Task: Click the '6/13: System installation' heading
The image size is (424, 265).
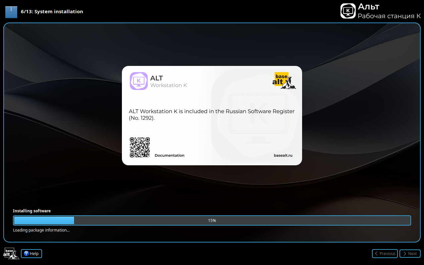Action: click(x=52, y=12)
